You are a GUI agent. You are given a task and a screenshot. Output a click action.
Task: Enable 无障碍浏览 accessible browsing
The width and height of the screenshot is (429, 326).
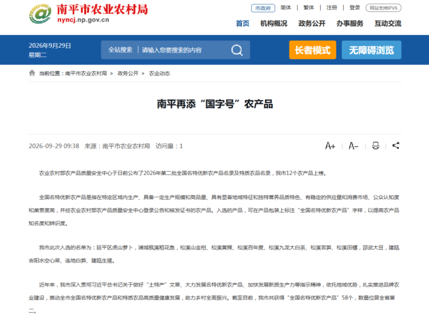click(371, 50)
